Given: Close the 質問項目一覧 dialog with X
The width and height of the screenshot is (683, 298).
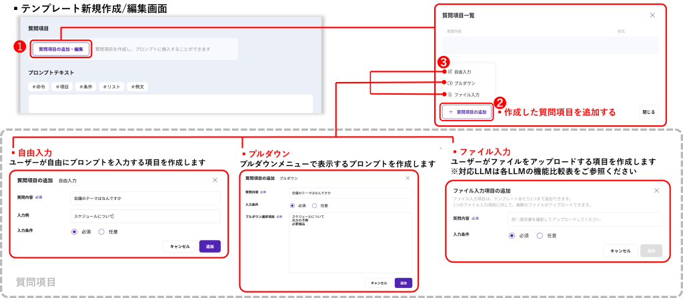Looking at the screenshot, I should click(x=652, y=15).
